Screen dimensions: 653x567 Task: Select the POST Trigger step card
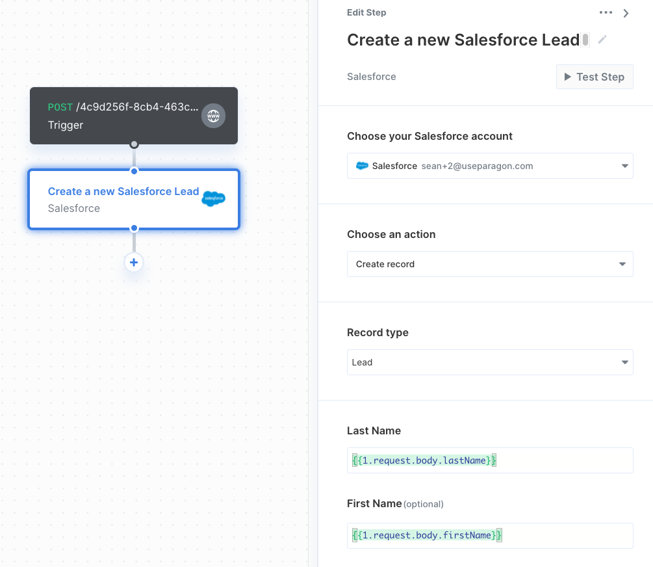[x=134, y=116]
